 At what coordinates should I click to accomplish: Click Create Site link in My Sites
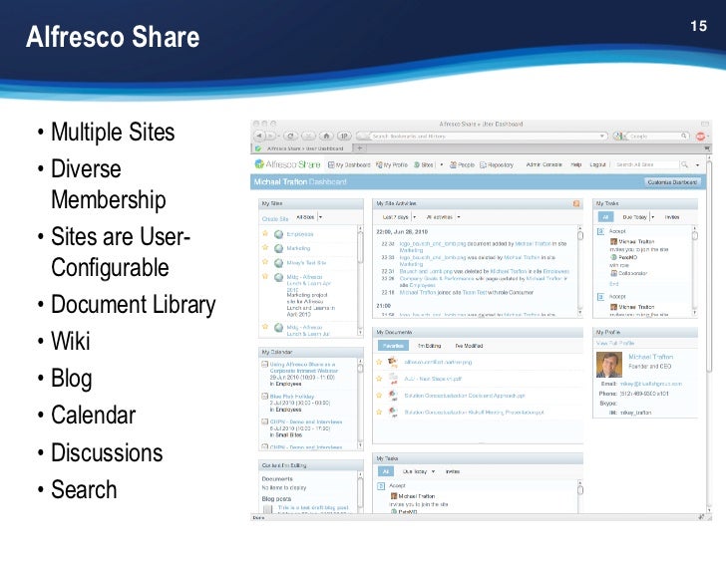275,219
